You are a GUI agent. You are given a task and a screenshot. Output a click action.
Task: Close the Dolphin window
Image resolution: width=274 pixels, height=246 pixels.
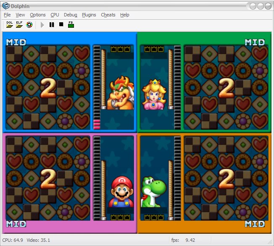[x=268, y=6]
